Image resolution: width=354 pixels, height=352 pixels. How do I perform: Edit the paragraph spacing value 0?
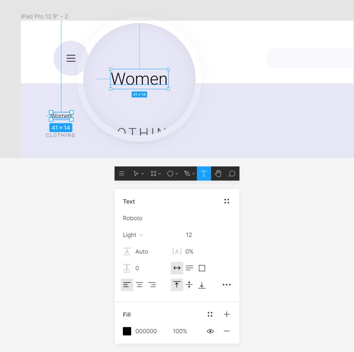pos(137,268)
